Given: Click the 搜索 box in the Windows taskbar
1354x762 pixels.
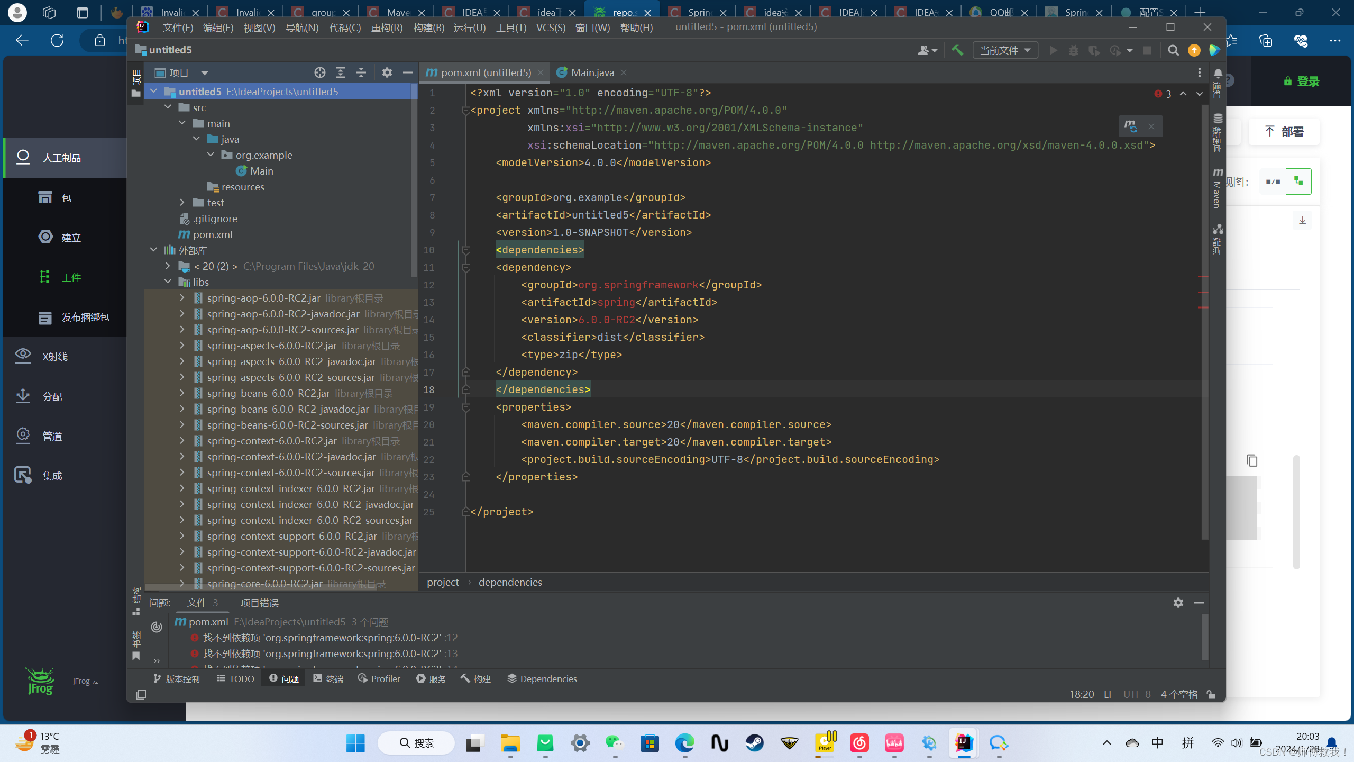Looking at the screenshot, I should point(416,743).
